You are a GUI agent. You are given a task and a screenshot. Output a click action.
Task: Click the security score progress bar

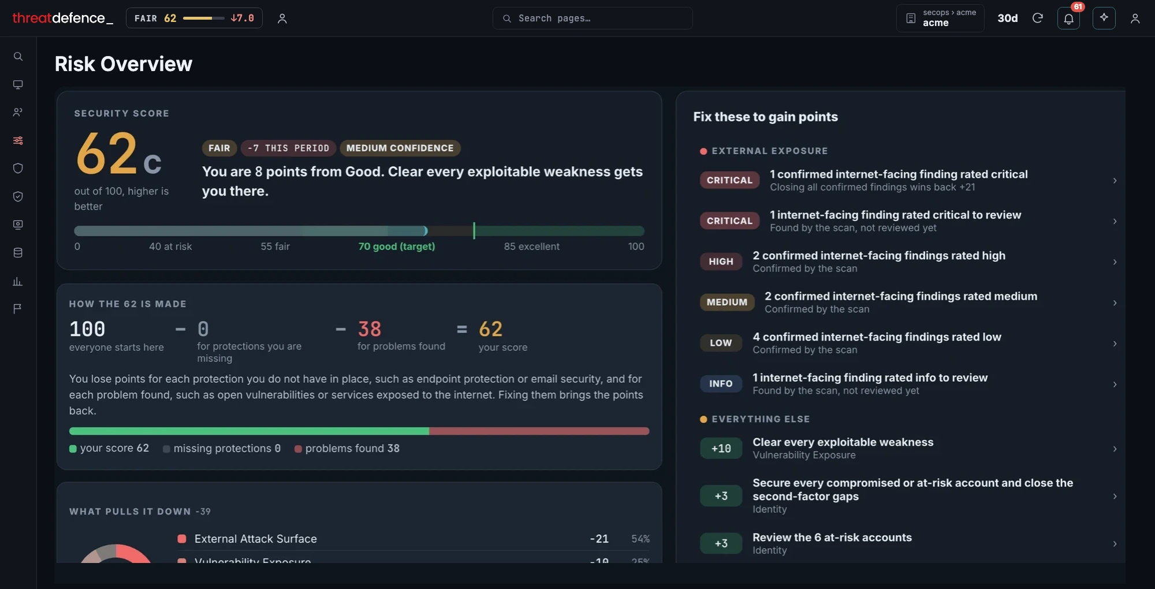pyautogui.click(x=359, y=231)
